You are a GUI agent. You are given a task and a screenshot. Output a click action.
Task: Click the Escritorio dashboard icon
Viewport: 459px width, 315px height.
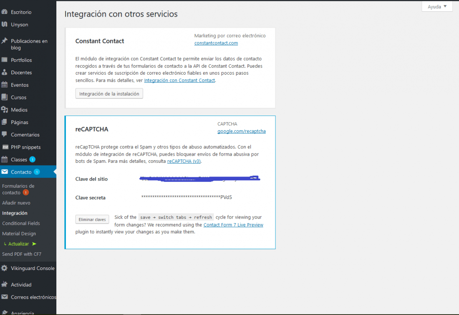(5, 12)
